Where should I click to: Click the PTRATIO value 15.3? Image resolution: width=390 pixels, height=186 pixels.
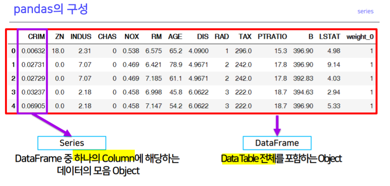pyautogui.click(x=281, y=51)
